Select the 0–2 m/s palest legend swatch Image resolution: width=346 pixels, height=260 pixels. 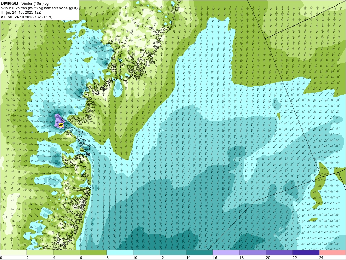point(13,252)
